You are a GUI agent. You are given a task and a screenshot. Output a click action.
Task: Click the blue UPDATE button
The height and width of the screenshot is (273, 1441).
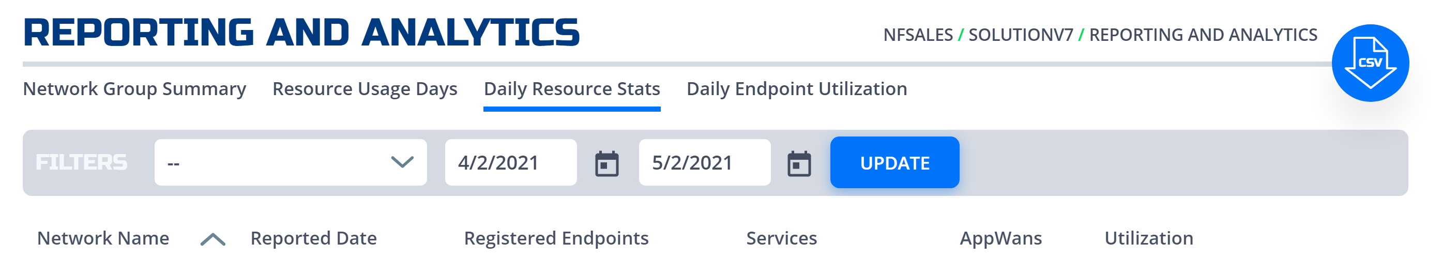point(894,162)
